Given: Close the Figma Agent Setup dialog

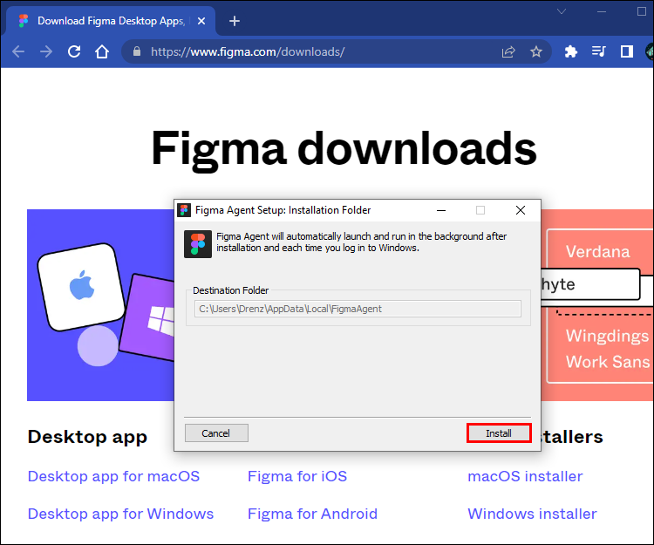Looking at the screenshot, I should (x=520, y=210).
